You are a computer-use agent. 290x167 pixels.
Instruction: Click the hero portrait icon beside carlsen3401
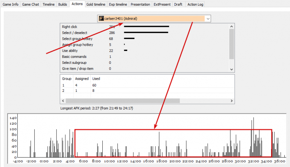101,19
